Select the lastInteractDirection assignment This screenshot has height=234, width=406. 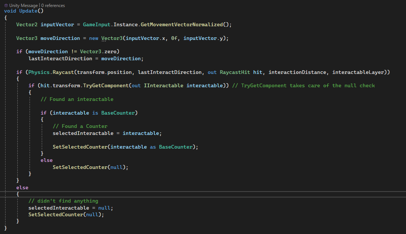pos(60,58)
